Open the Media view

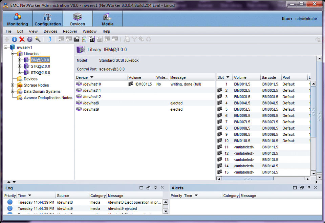point(108,19)
